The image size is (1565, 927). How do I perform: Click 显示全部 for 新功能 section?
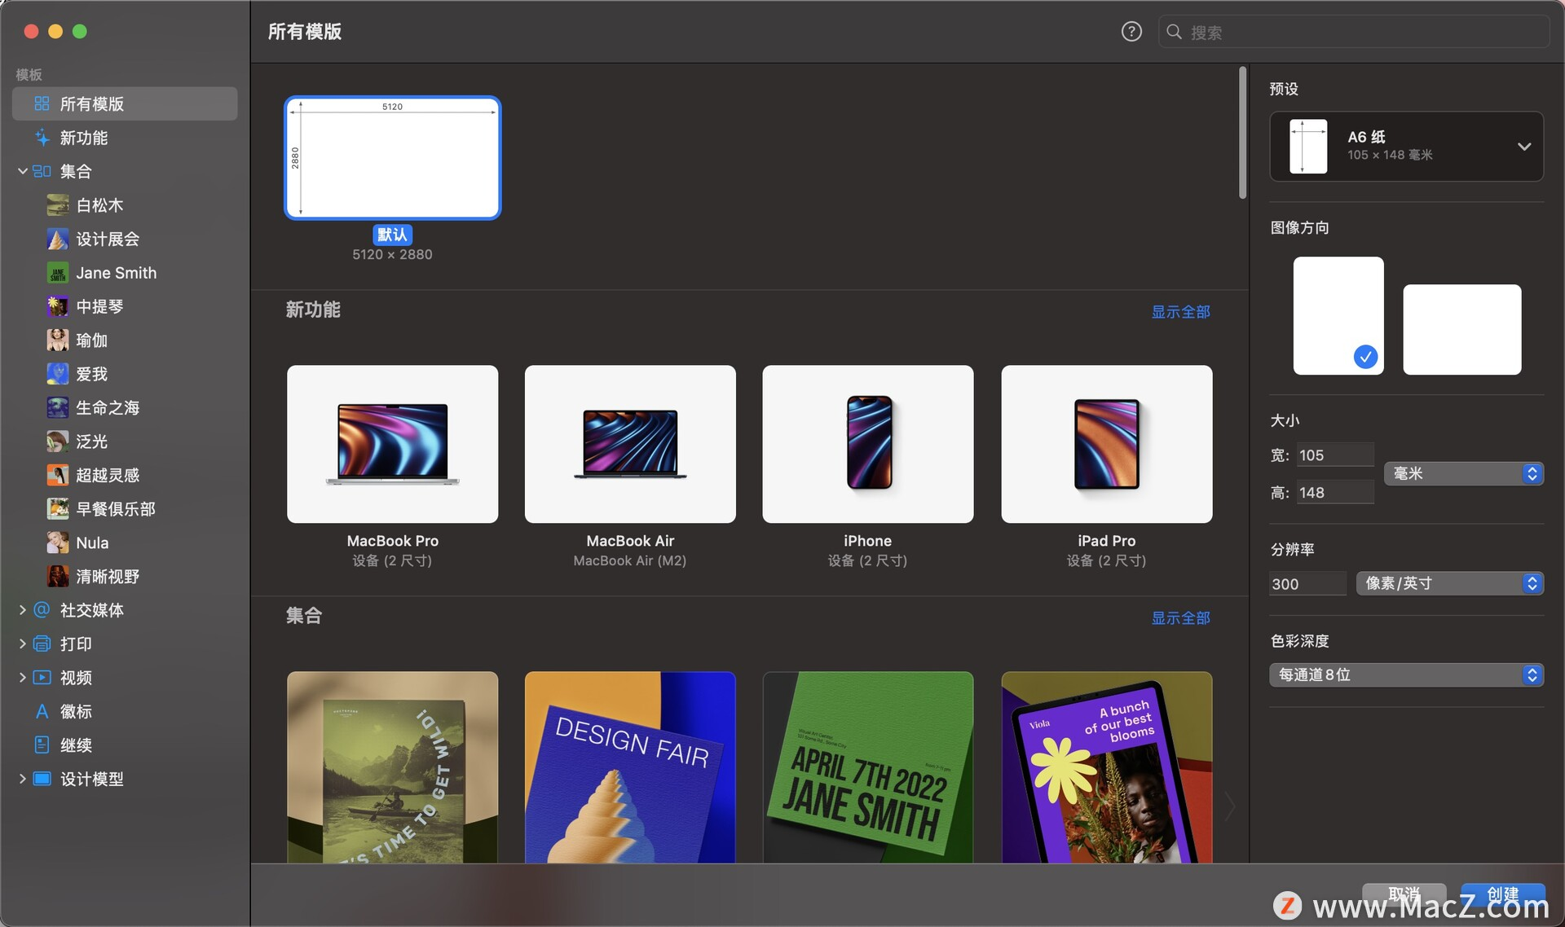click(1179, 310)
